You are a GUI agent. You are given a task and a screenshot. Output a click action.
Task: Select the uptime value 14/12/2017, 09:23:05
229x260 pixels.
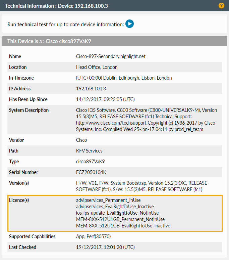pyautogui.click(x=99, y=99)
